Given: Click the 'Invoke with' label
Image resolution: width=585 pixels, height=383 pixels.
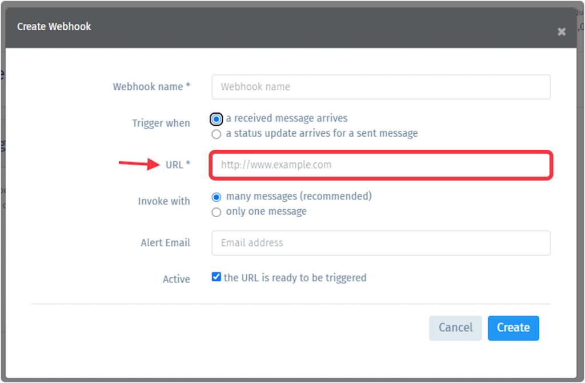Looking at the screenshot, I should [164, 201].
